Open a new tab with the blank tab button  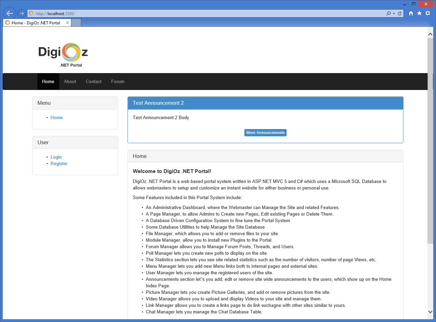(x=76, y=23)
